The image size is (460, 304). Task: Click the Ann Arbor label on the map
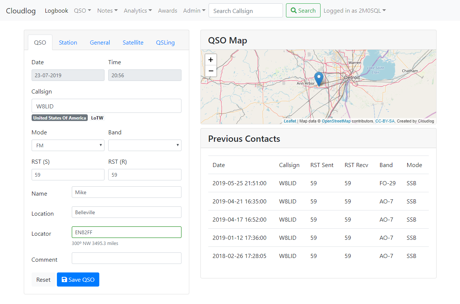click(305, 84)
